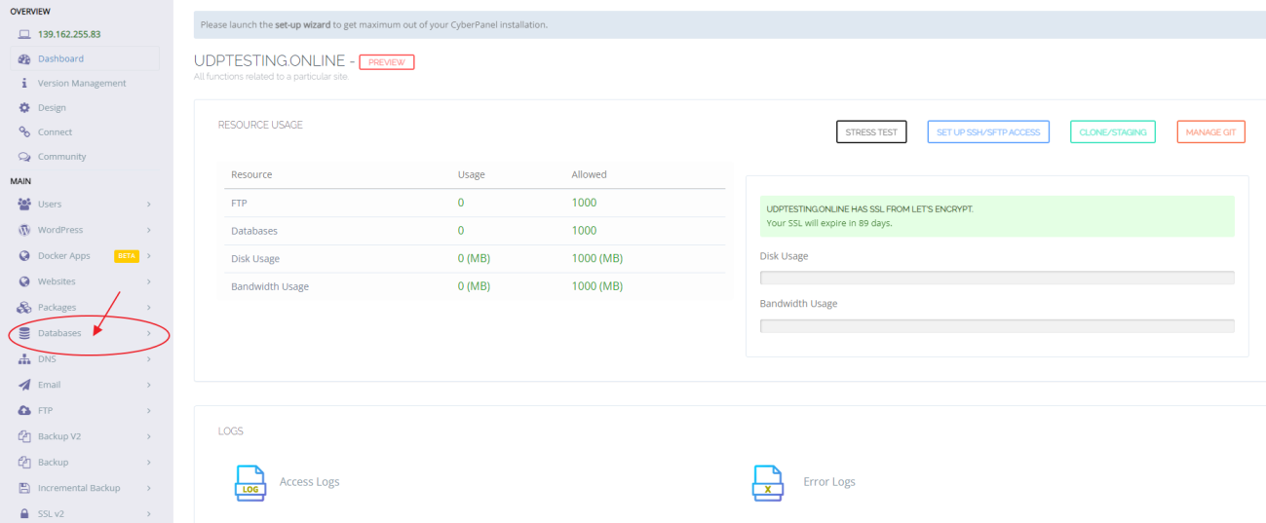Viewport: 1266px width, 523px height.
Task: Expand the WordPress menu chevron
Action: [149, 230]
